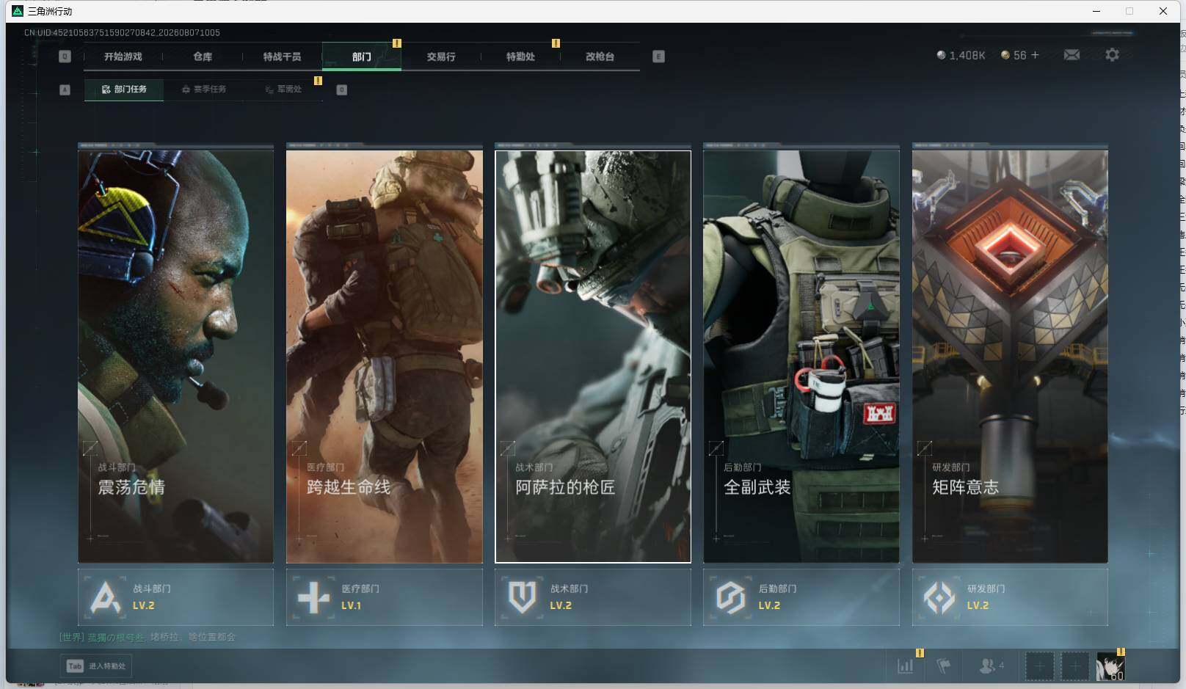The image size is (1186, 689).
Task: Click the expand corner icon on 全副武装 card
Action: (x=716, y=448)
